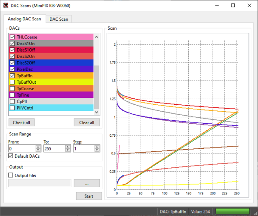Toggle the DiscS2On checkbox
The width and height of the screenshot is (258, 216).
[x=12, y=56]
